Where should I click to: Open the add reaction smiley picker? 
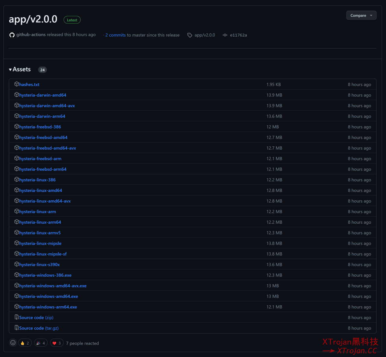coord(13,343)
